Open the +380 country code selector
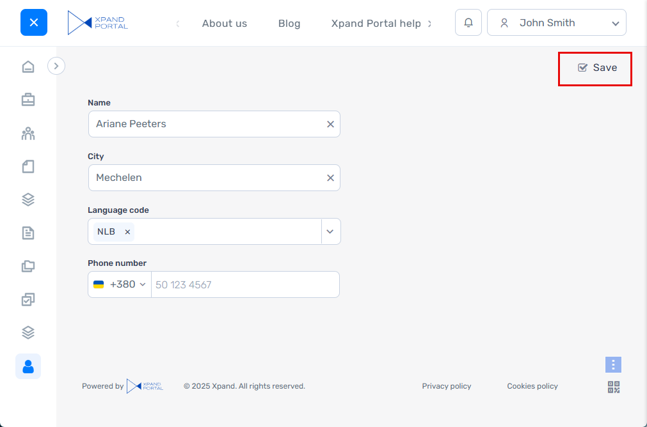The image size is (647, 427). (120, 284)
